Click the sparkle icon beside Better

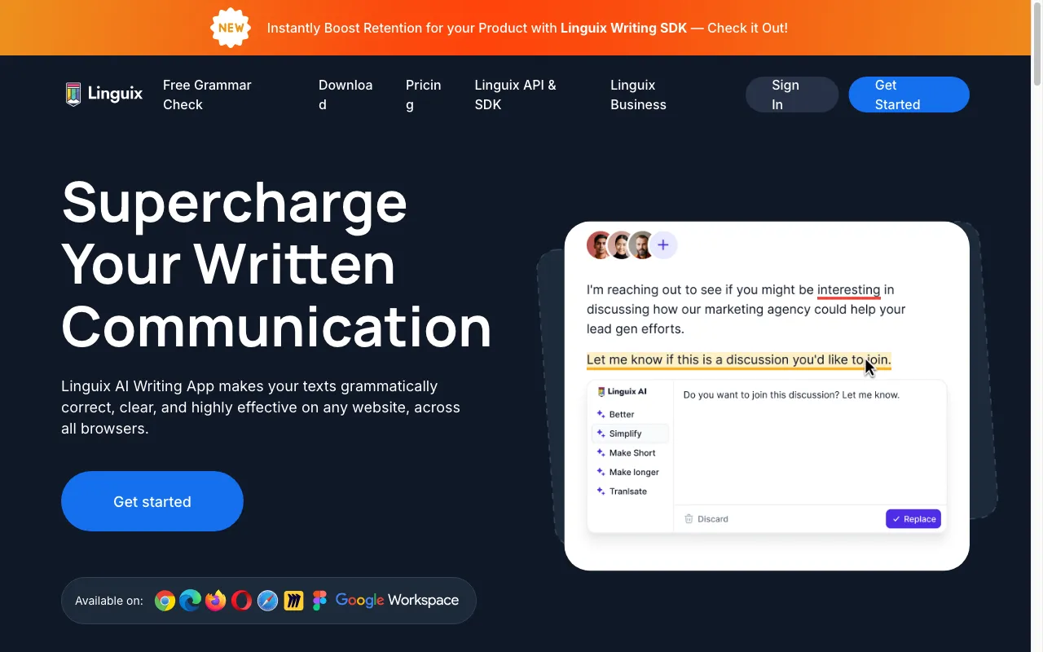(601, 414)
